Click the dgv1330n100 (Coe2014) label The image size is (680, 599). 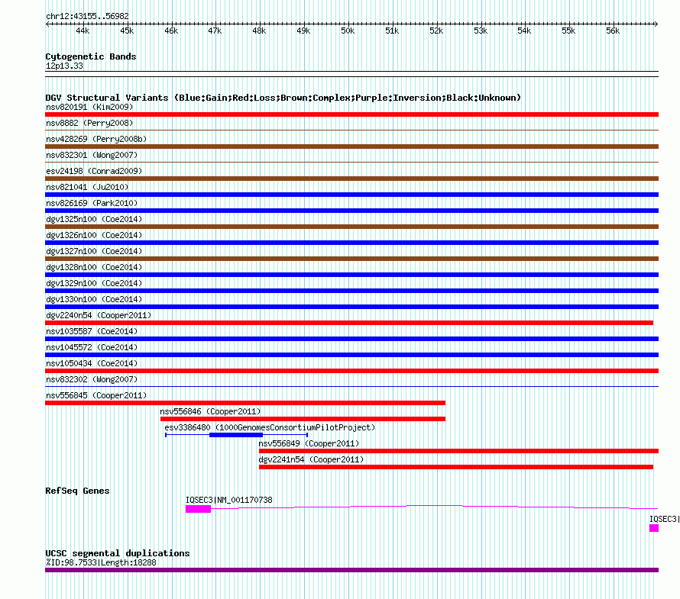pos(94,299)
